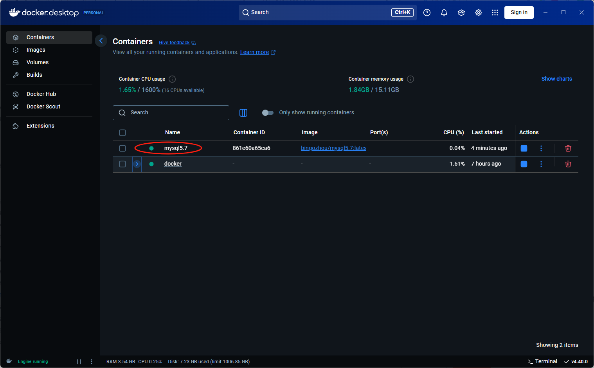Viewport: 594px width, 368px height.
Task: Expand the docker compose group
Action: pos(137,164)
